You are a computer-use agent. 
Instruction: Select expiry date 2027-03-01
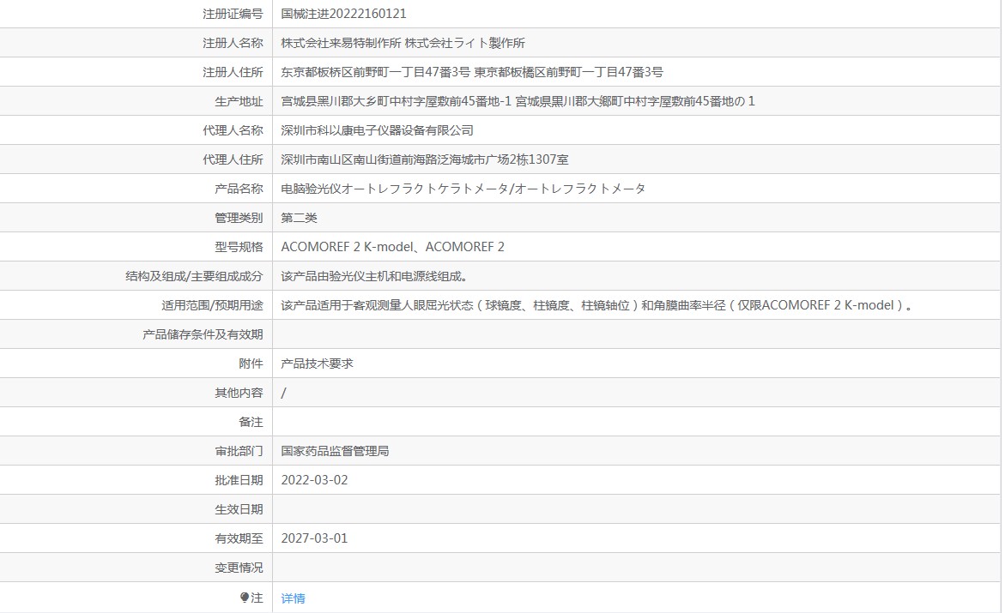point(314,538)
